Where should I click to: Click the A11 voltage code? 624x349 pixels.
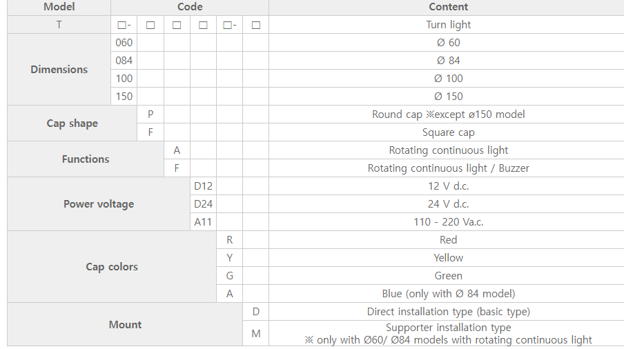pos(204,222)
